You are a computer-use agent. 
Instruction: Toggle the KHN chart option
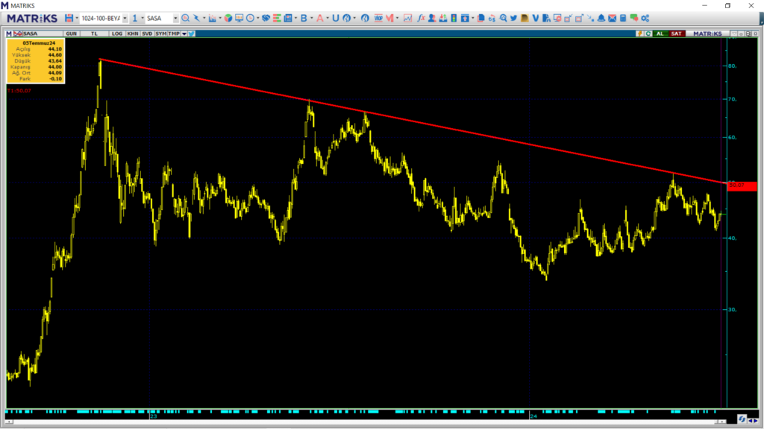coord(132,34)
